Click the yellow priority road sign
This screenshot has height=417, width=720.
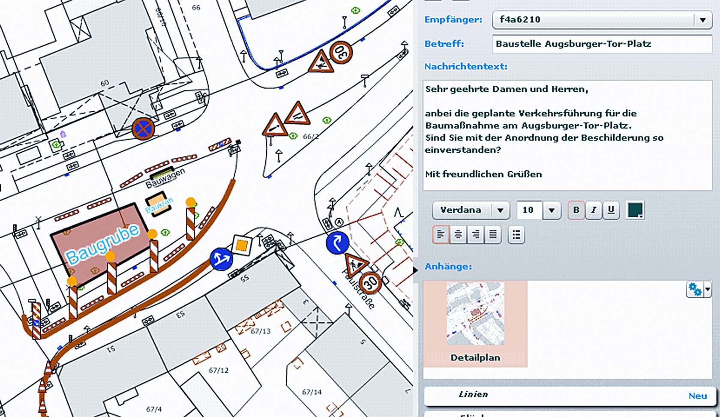tap(241, 246)
